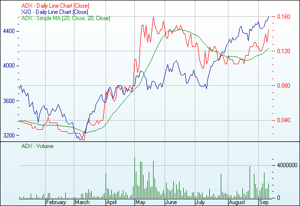The width and height of the screenshot is (300, 206).
Task: Click the 0 volume axis label
Action: pyautogui.click(x=278, y=198)
